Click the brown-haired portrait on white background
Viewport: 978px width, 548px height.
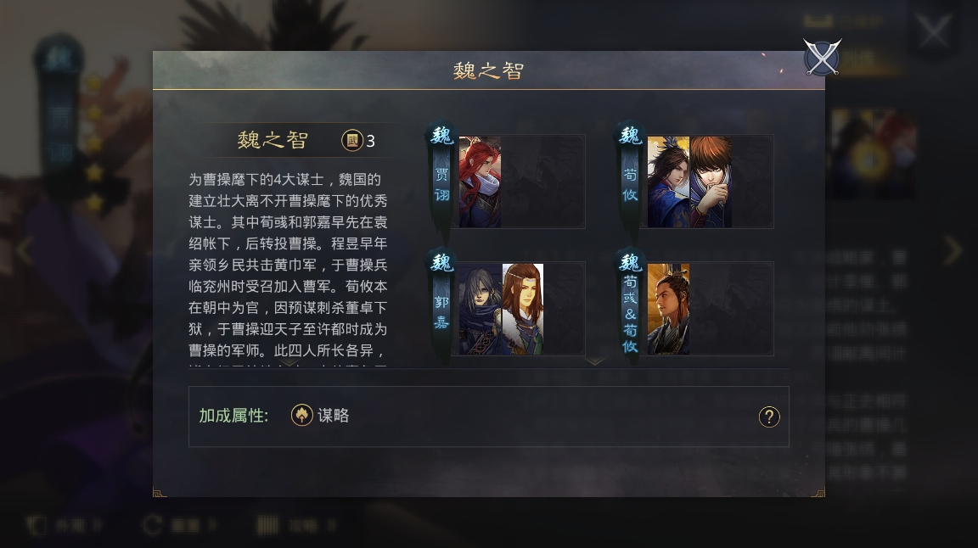click(523, 310)
